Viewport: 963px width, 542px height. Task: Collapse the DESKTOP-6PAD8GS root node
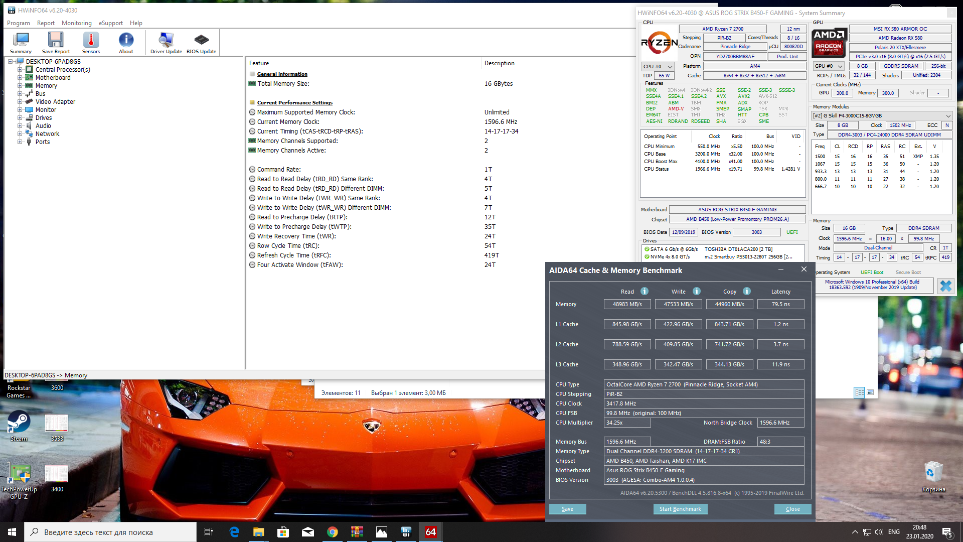coord(10,62)
